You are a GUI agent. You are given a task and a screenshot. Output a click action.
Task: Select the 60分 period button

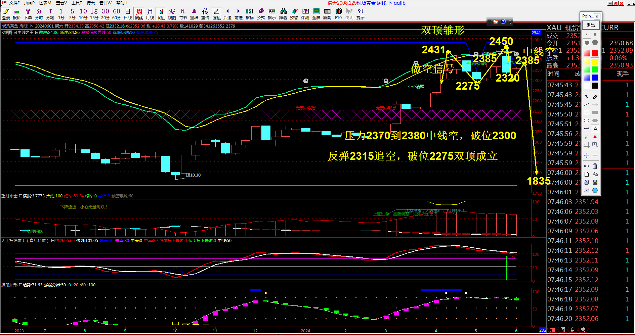point(117,14)
